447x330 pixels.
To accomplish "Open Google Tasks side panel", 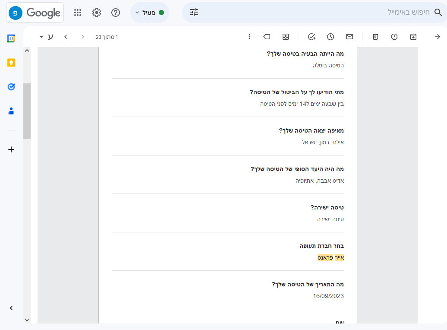I will pyautogui.click(x=11, y=87).
